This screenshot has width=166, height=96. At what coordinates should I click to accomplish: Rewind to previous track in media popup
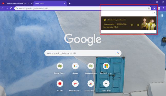point(132,25)
